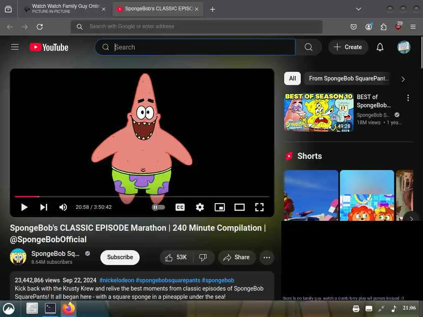Open Firefox application menu

413,27
